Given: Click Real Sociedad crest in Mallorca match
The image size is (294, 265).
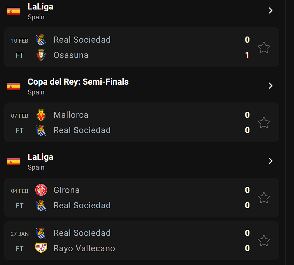Looking at the screenshot, I should pyautogui.click(x=41, y=130).
